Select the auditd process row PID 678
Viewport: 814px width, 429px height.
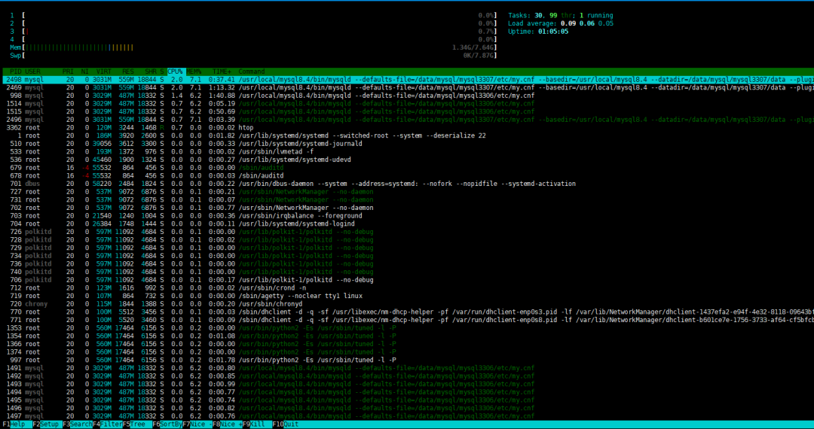(x=407, y=175)
